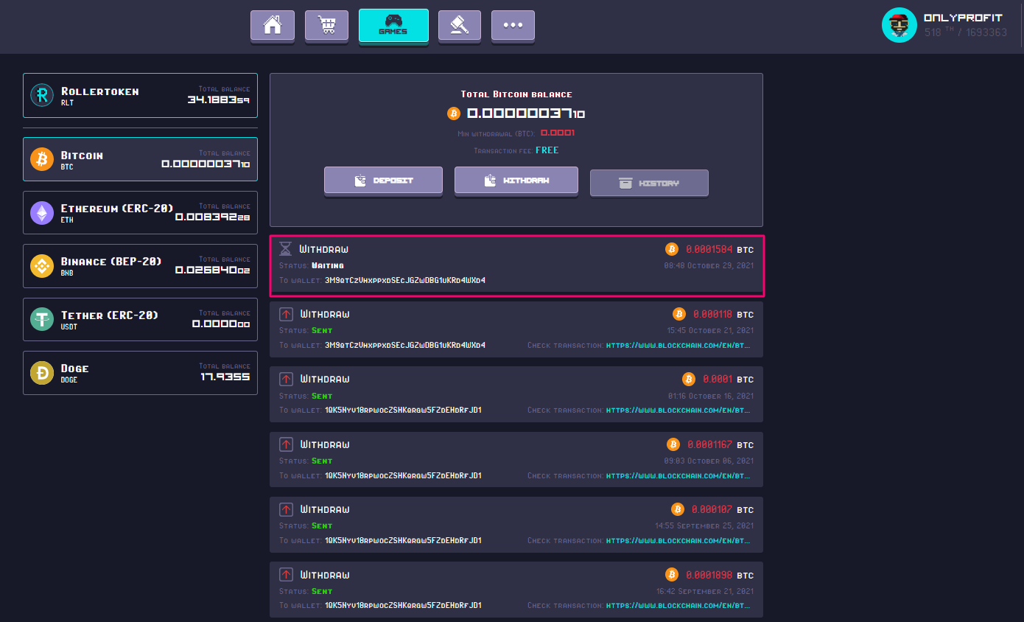1024x622 pixels.
Task: Open the auction gavel icon
Action: click(459, 25)
